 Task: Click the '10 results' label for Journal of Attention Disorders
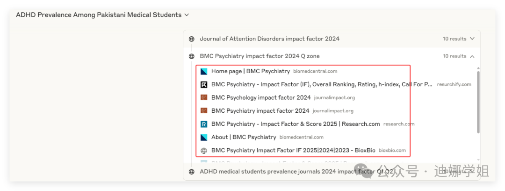pyautogui.click(x=454, y=39)
